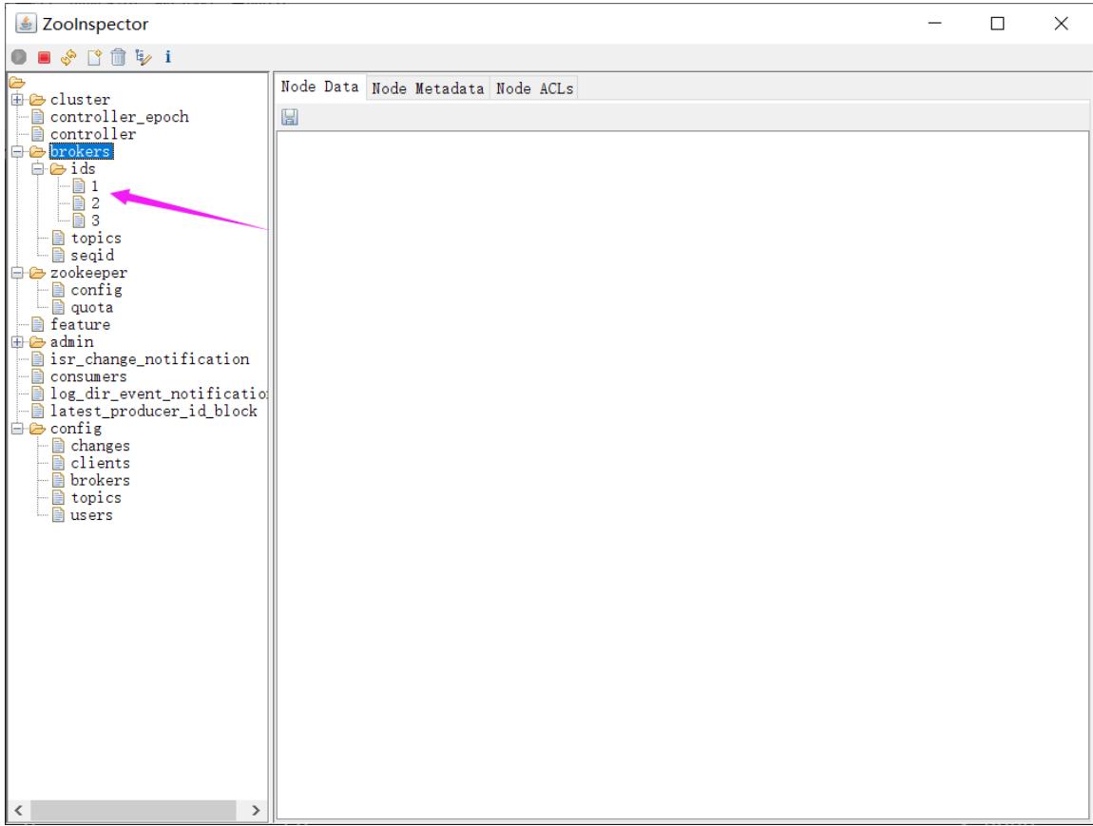Open the Node ACLs tab
This screenshot has width=1093, height=826.
point(535,88)
